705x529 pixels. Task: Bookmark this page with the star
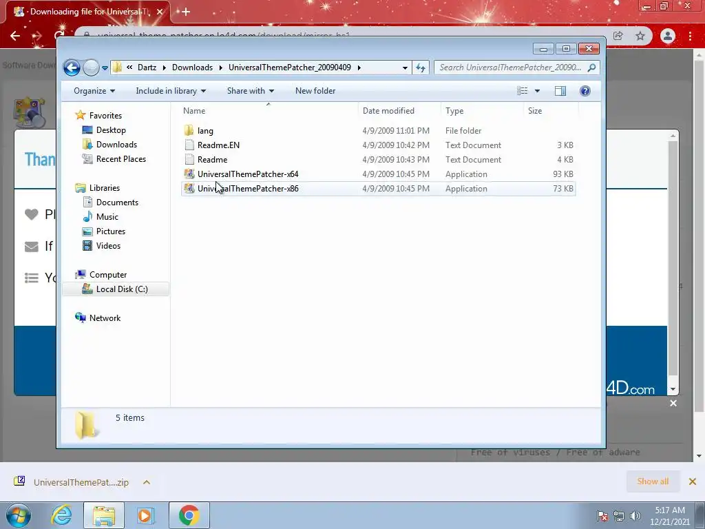[640, 36]
